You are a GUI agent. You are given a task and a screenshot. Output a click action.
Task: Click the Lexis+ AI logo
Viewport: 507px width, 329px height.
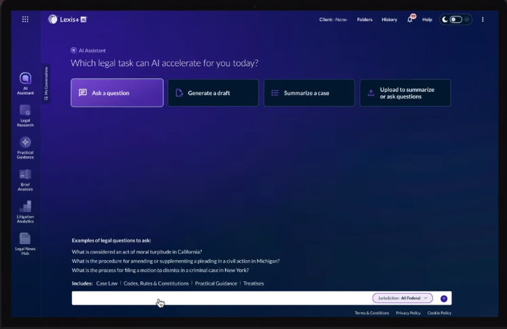(68, 20)
